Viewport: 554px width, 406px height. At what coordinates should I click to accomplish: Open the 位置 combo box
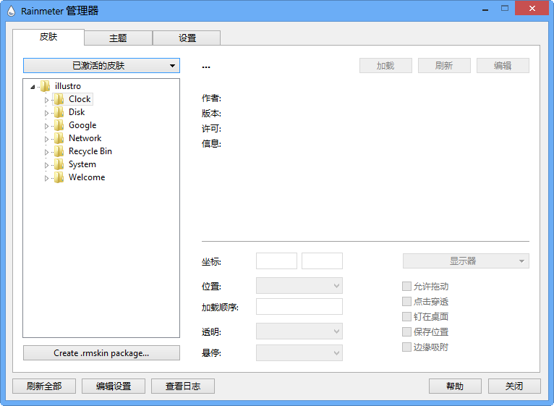click(x=299, y=286)
